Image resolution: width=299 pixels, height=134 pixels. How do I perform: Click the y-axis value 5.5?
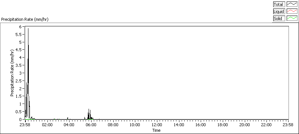(18, 34)
